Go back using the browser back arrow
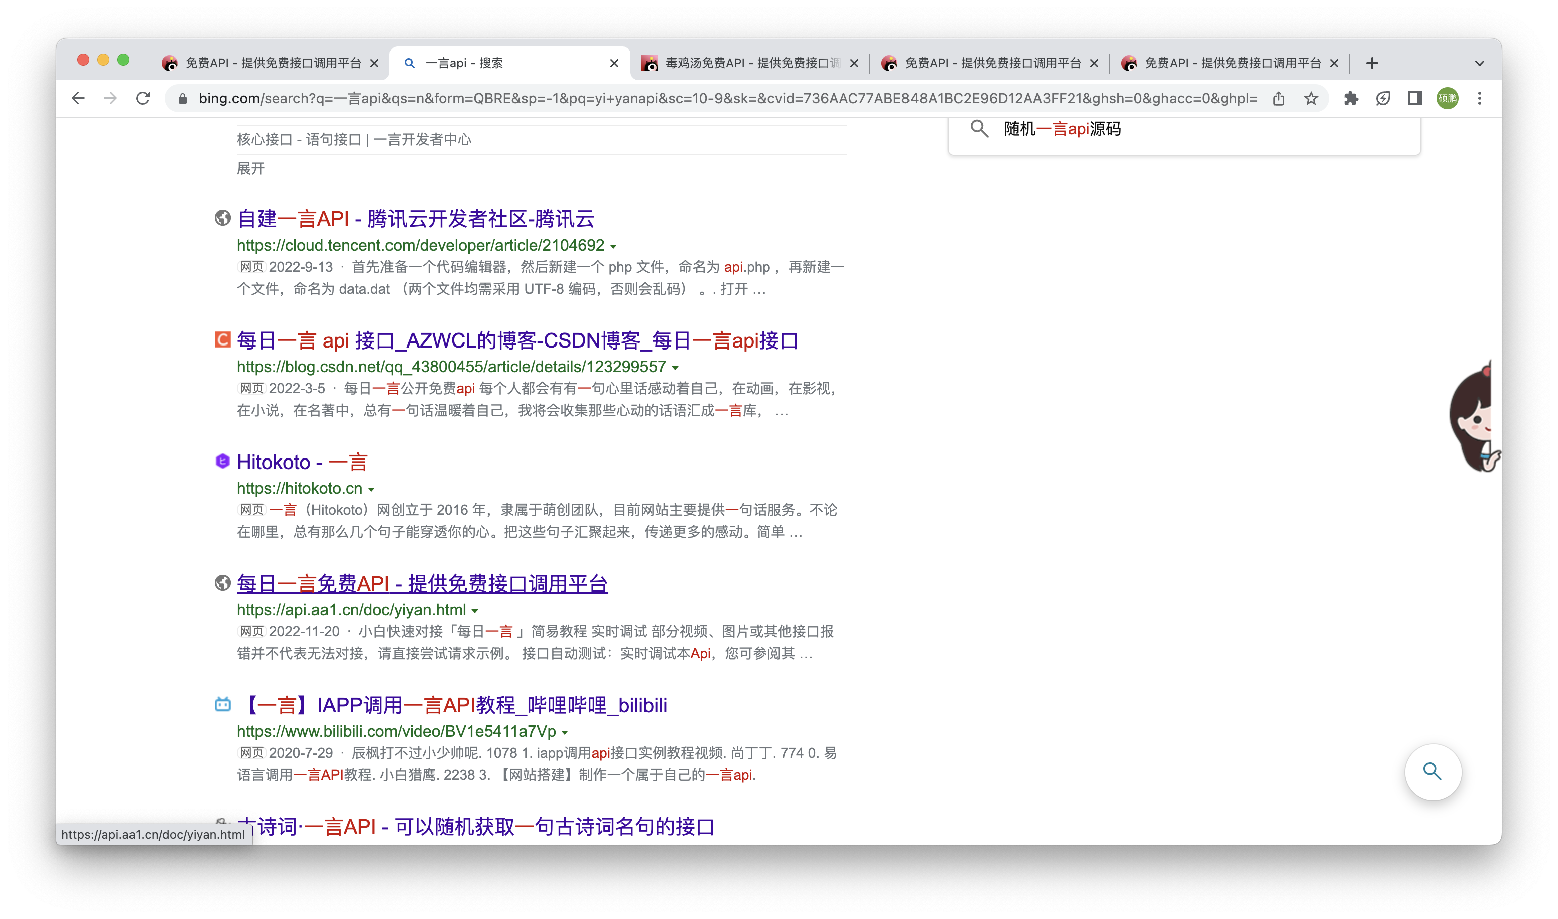The image size is (1558, 919). [78, 98]
